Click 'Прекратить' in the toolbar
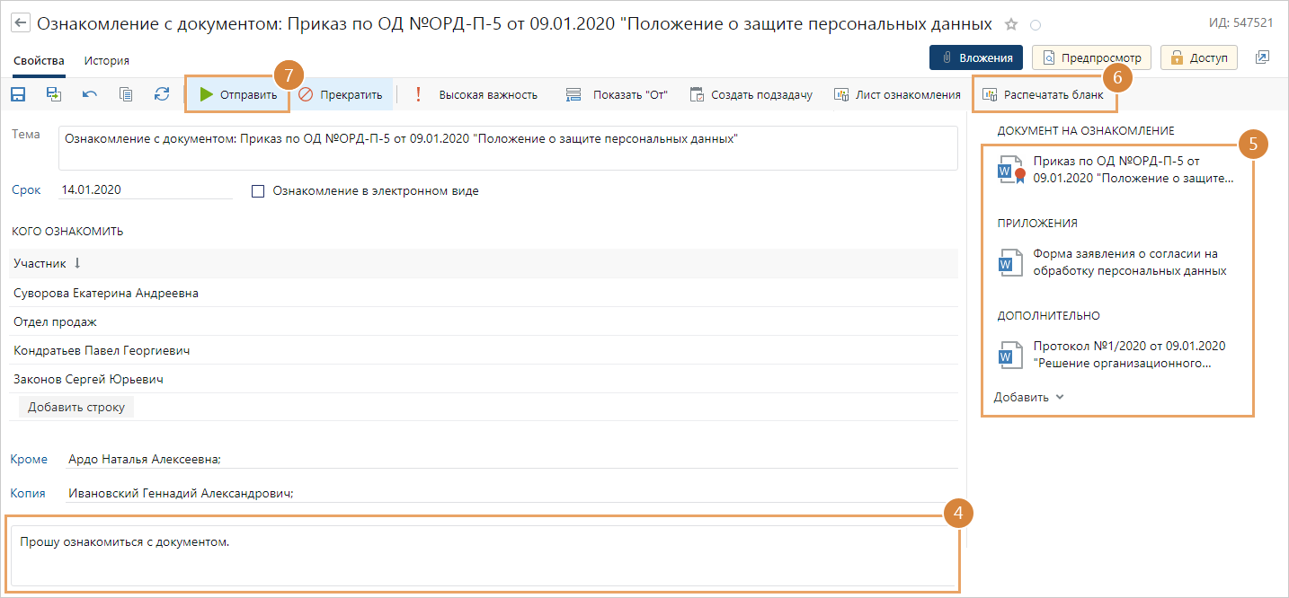The height and width of the screenshot is (598, 1289). click(x=341, y=94)
